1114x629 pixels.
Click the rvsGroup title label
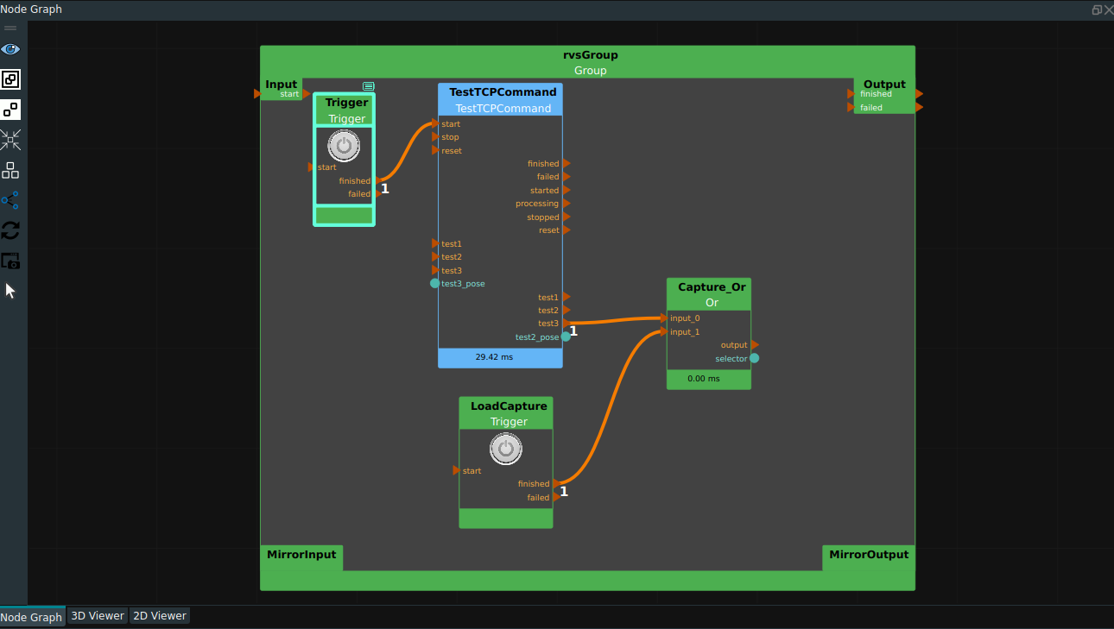tap(591, 55)
